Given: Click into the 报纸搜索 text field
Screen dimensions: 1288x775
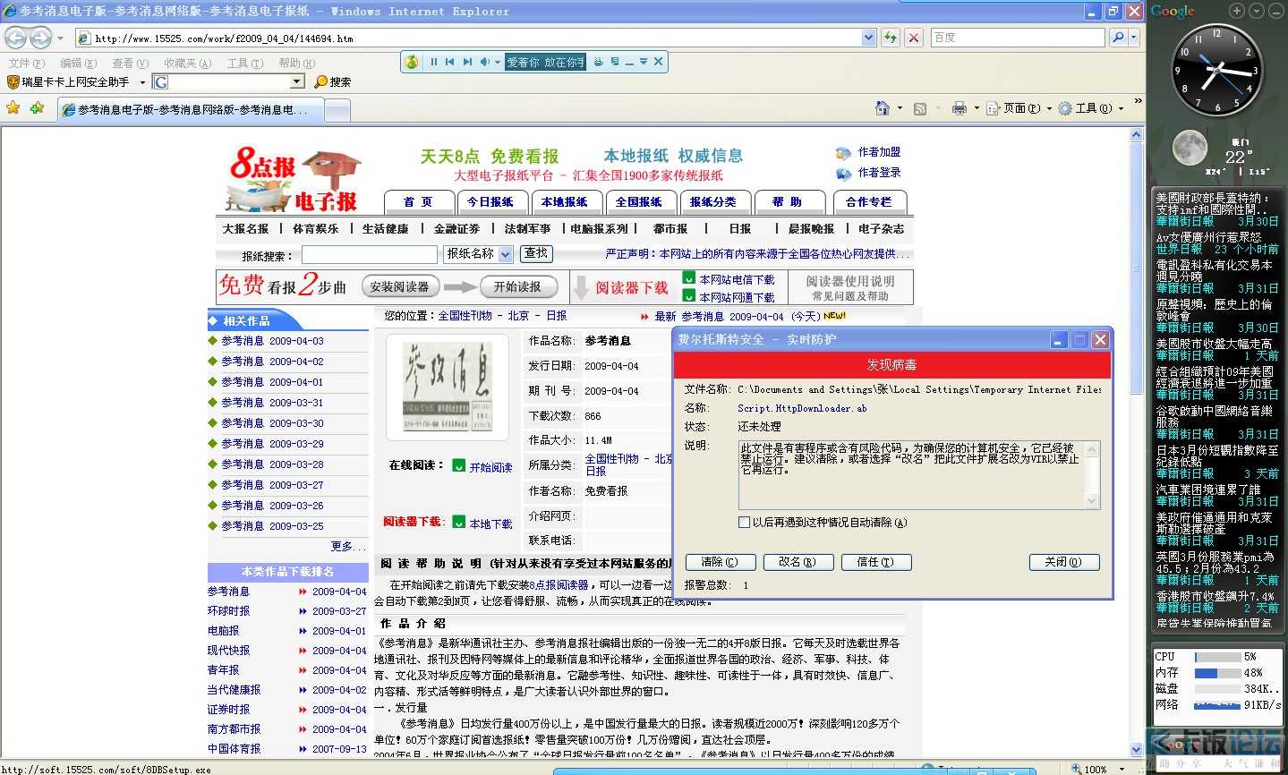Looking at the screenshot, I should [369, 254].
